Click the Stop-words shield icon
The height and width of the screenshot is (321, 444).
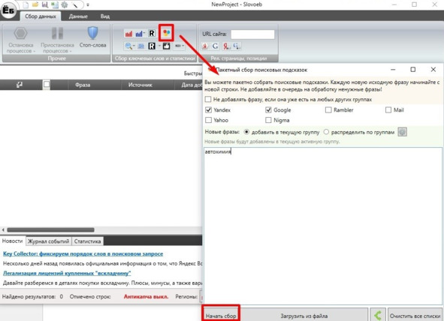click(x=92, y=33)
